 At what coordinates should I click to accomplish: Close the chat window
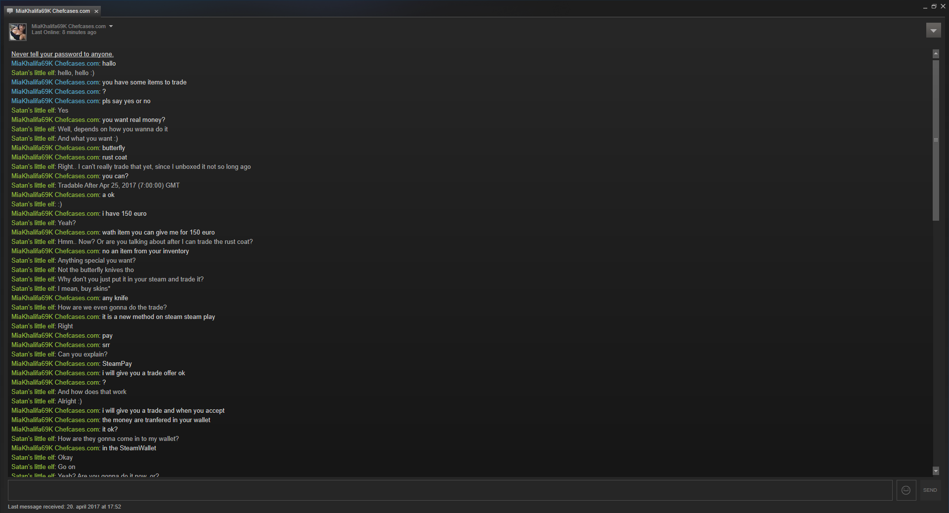tap(943, 6)
